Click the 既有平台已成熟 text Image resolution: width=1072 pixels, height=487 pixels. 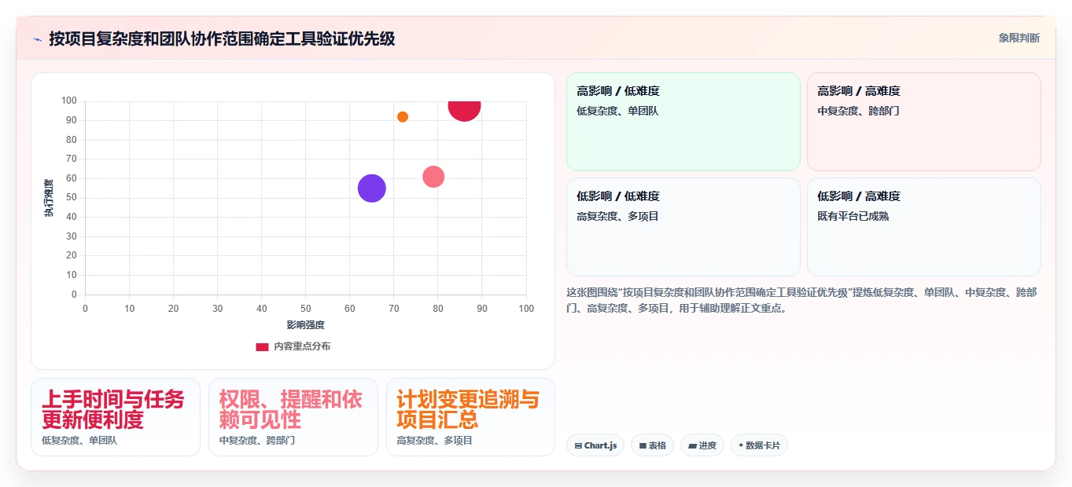pyautogui.click(x=853, y=216)
